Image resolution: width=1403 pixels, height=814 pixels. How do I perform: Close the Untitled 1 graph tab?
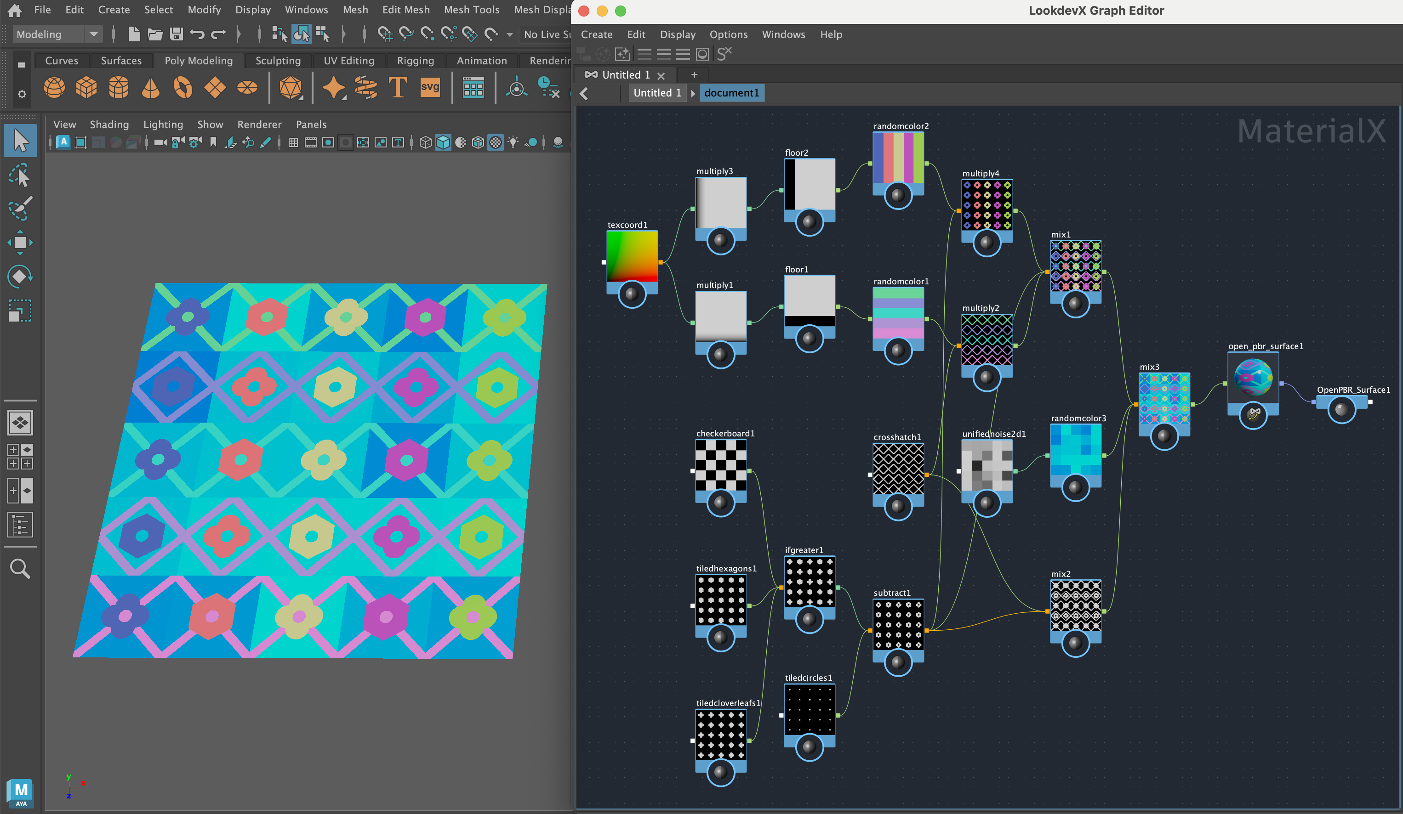(661, 76)
